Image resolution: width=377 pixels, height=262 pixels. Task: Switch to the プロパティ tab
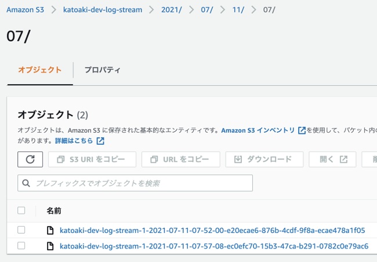pyautogui.click(x=103, y=70)
